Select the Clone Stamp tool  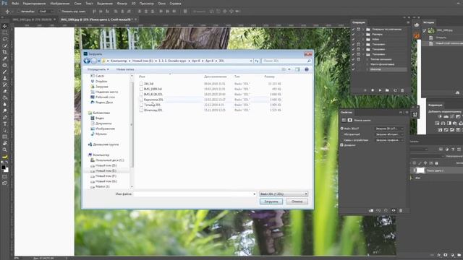5,79
